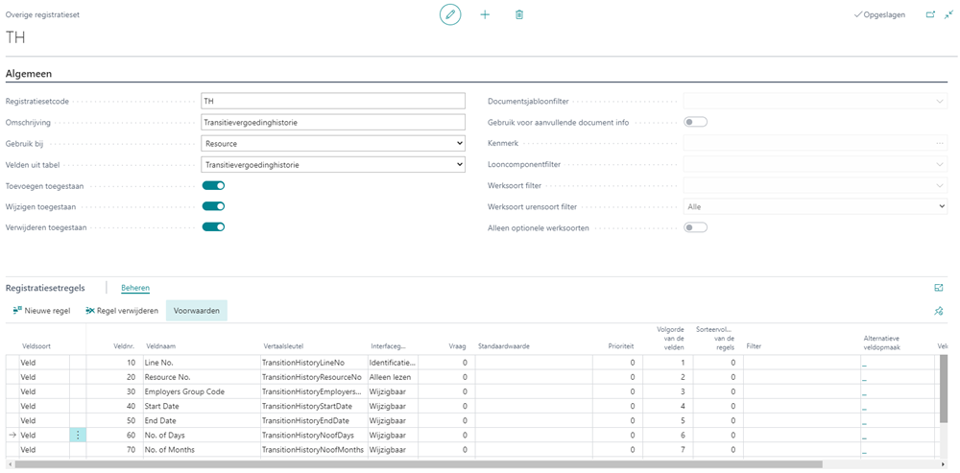Toggle Toevoegen toegestaan switch
Viewport: 960px width, 473px height.
click(x=213, y=185)
